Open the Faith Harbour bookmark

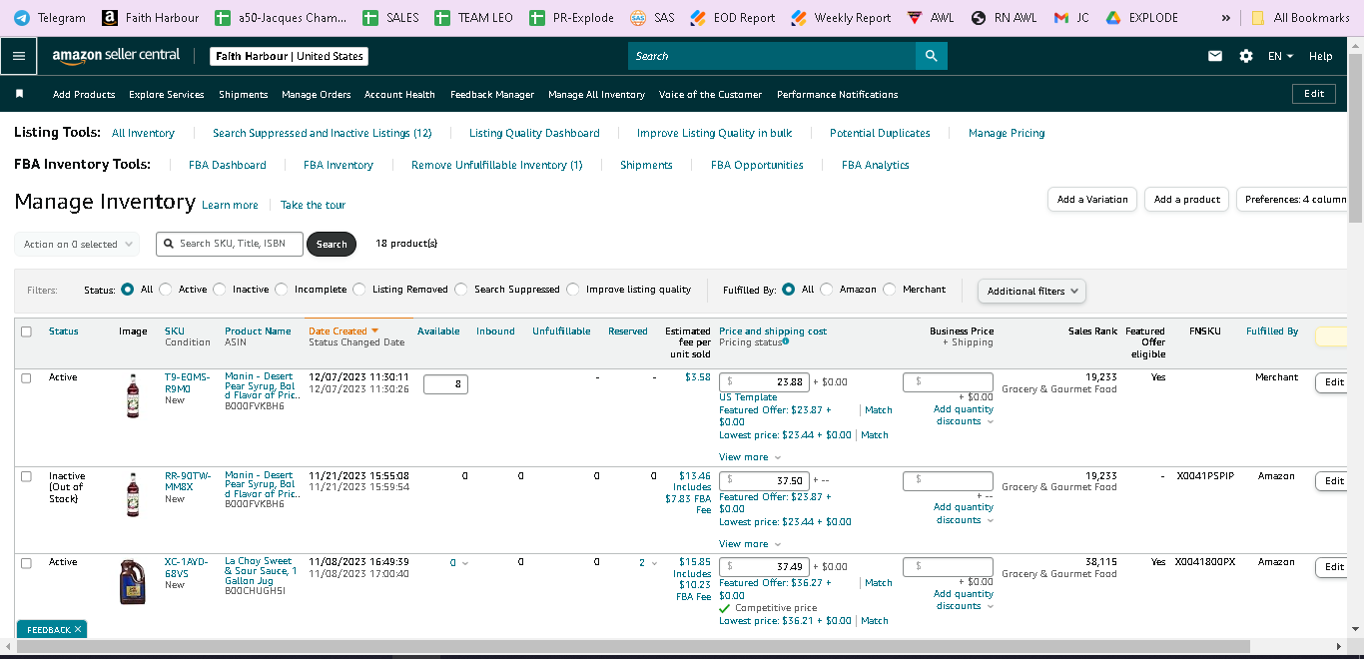pos(151,17)
